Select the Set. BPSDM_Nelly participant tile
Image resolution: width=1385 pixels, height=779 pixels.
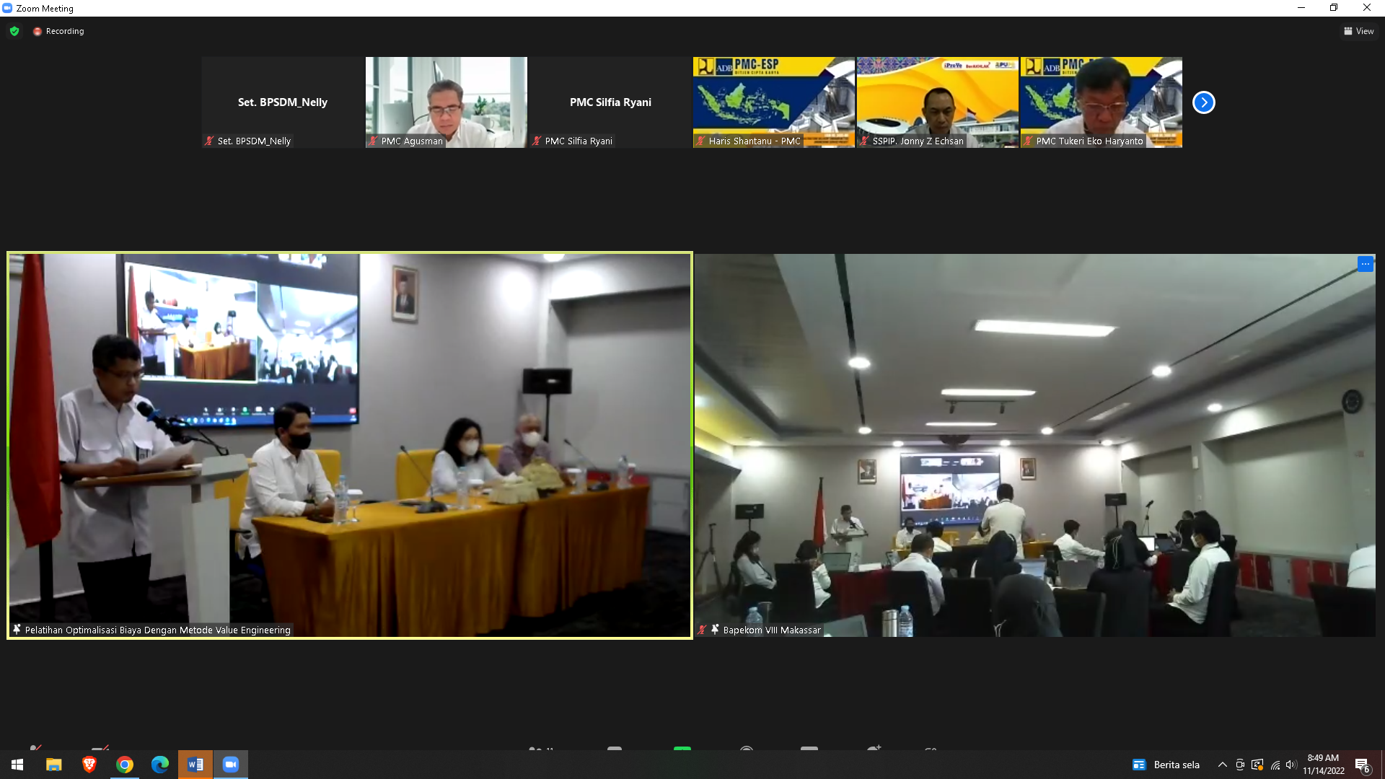(x=283, y=102)
